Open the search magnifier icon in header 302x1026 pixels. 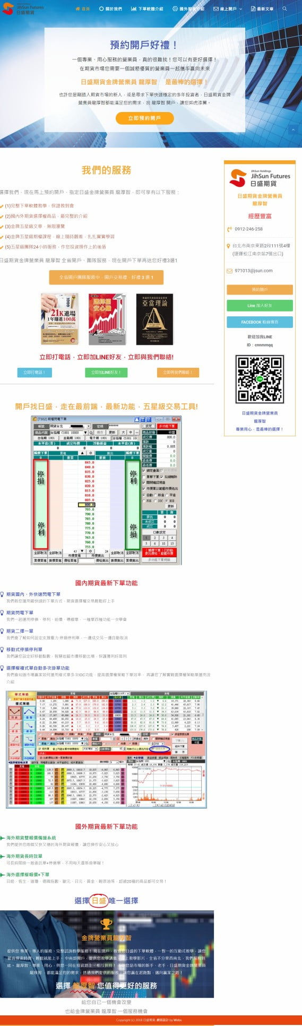point(284,8)
